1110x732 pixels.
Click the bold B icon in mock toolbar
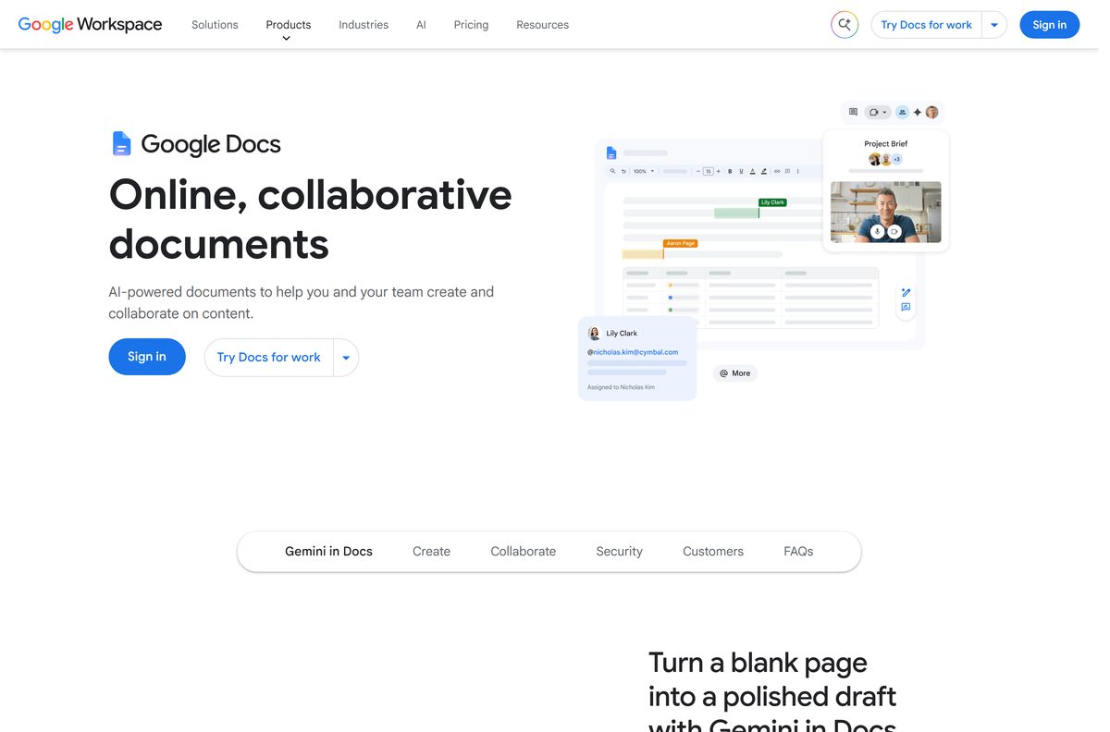click(x=730, y=171)
